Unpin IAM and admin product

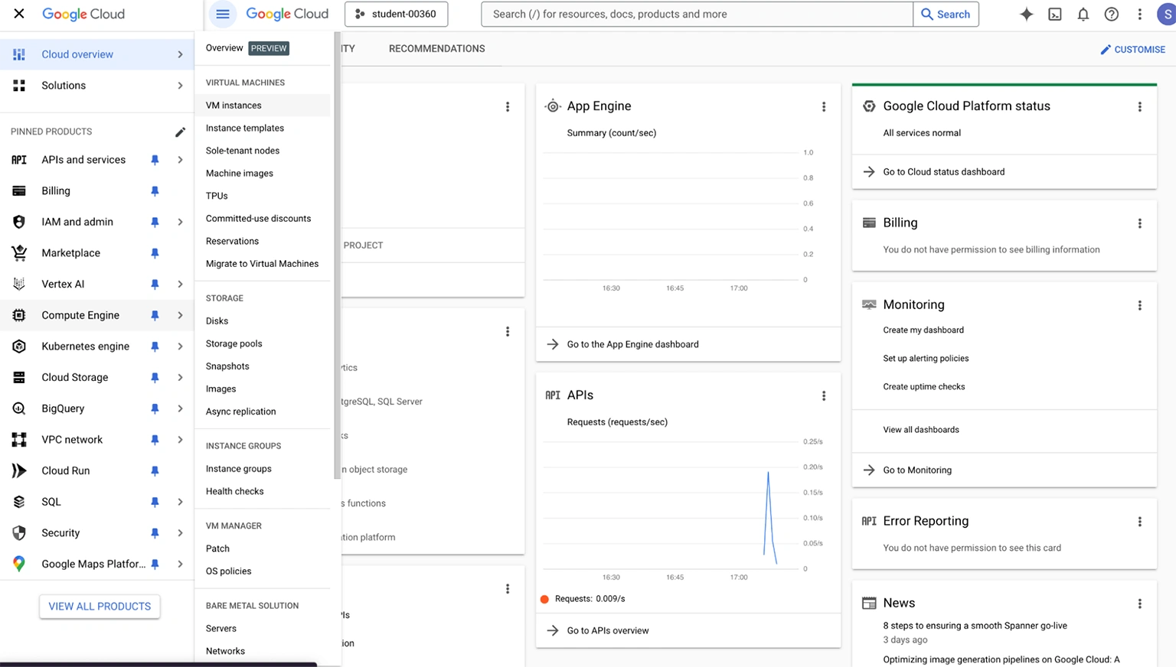point(155,222)
